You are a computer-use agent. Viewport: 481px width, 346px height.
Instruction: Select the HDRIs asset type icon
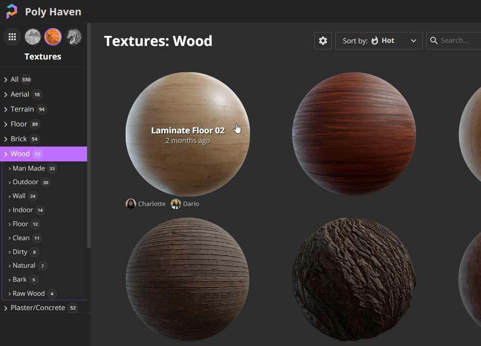point(33,37)
